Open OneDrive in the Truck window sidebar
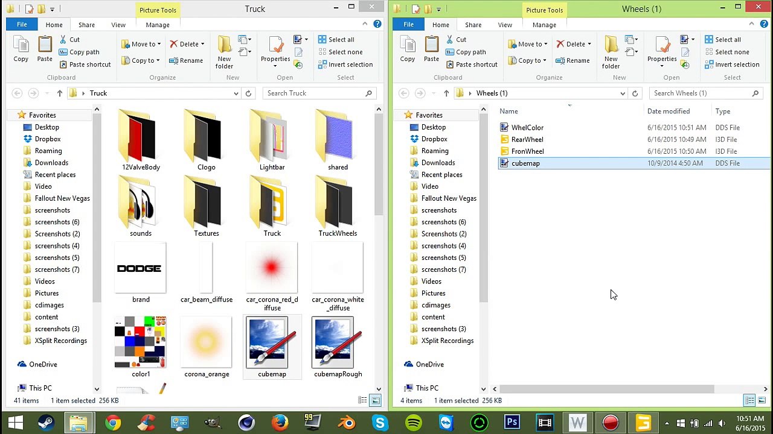 pyautogui.click(x=43, y=364)
